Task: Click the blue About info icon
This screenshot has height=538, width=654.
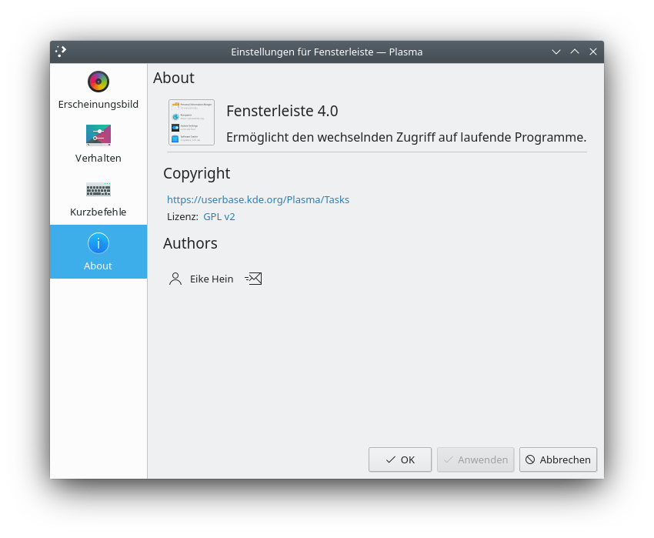Action: point(98,243)
